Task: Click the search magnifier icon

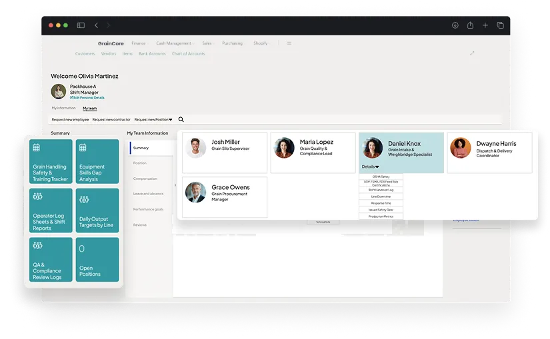Action: point(181,120)
